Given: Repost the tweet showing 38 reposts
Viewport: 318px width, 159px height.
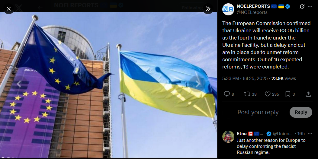Looking at the screenshot, I should pos(250,94).
